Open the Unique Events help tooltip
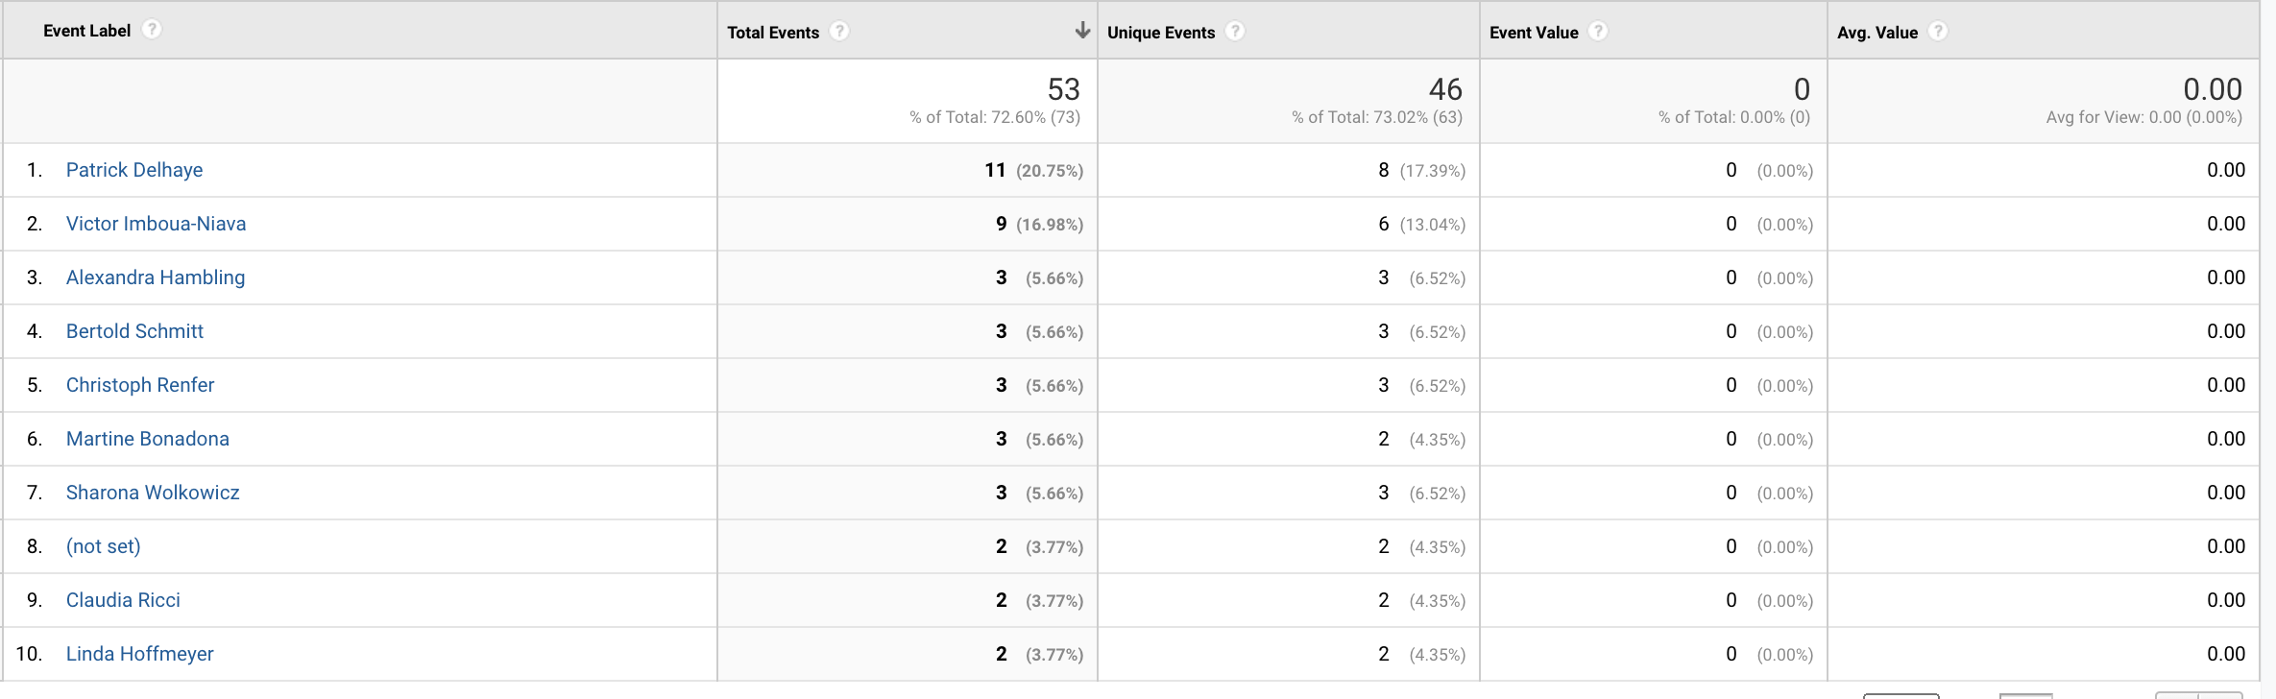Screen dimensions: 2276x699 [1234, 32]
